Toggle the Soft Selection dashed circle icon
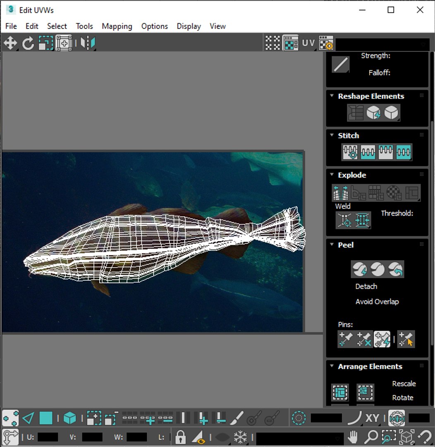435x447 pixels. pos(299,418)
